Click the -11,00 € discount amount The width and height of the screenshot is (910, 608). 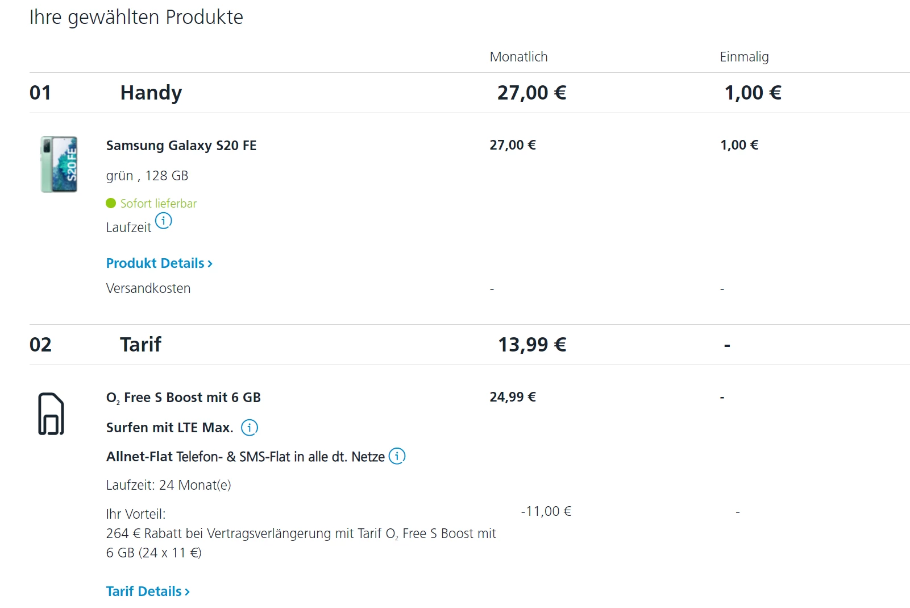click(x=546, y=511)
